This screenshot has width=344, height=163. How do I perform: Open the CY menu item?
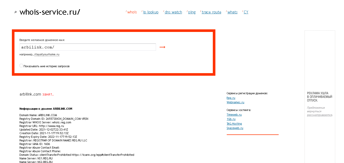tap(246, 12)
